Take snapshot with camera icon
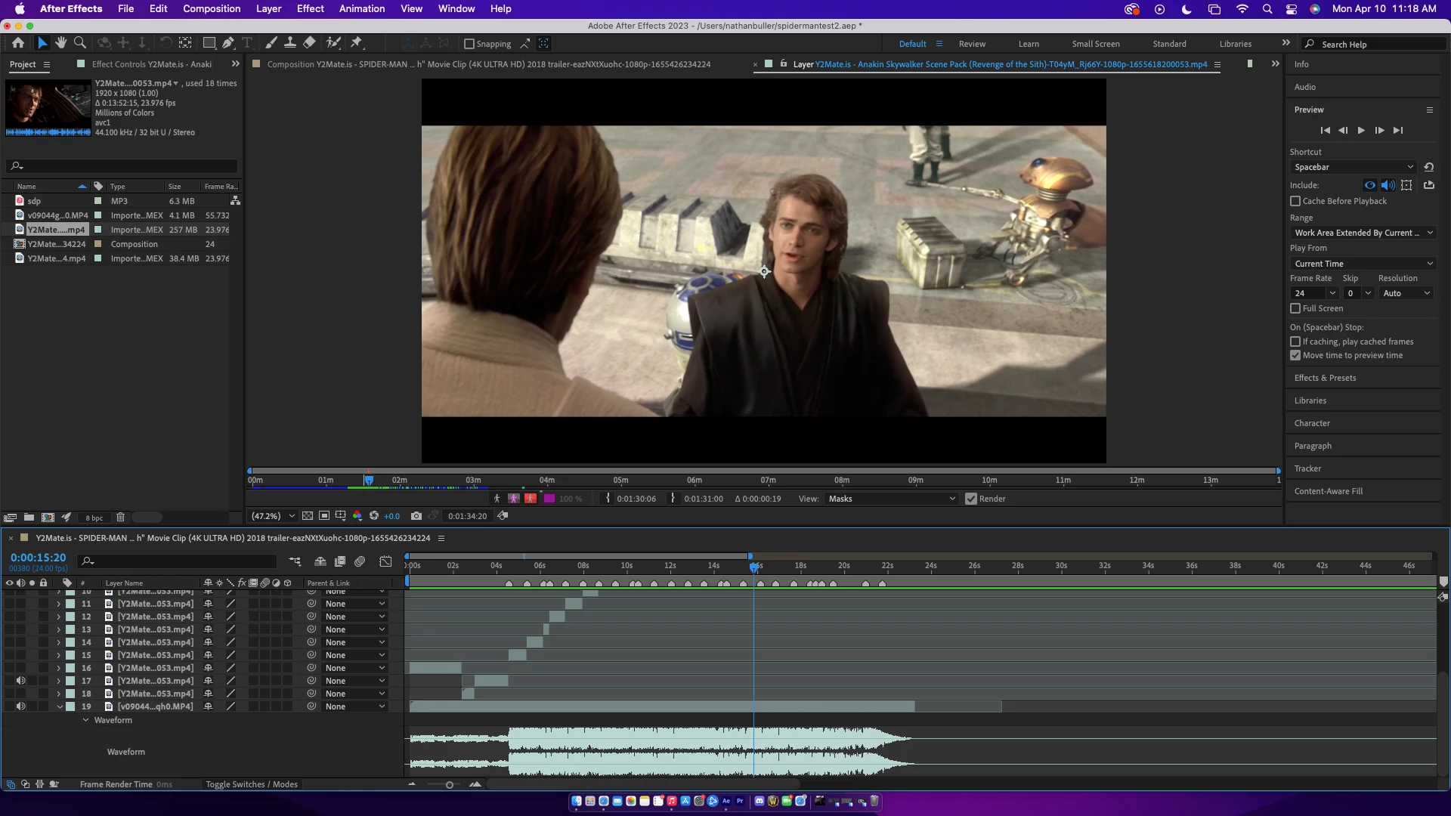This screenshot has width=1451, height=816. click(x=416, y=516)
